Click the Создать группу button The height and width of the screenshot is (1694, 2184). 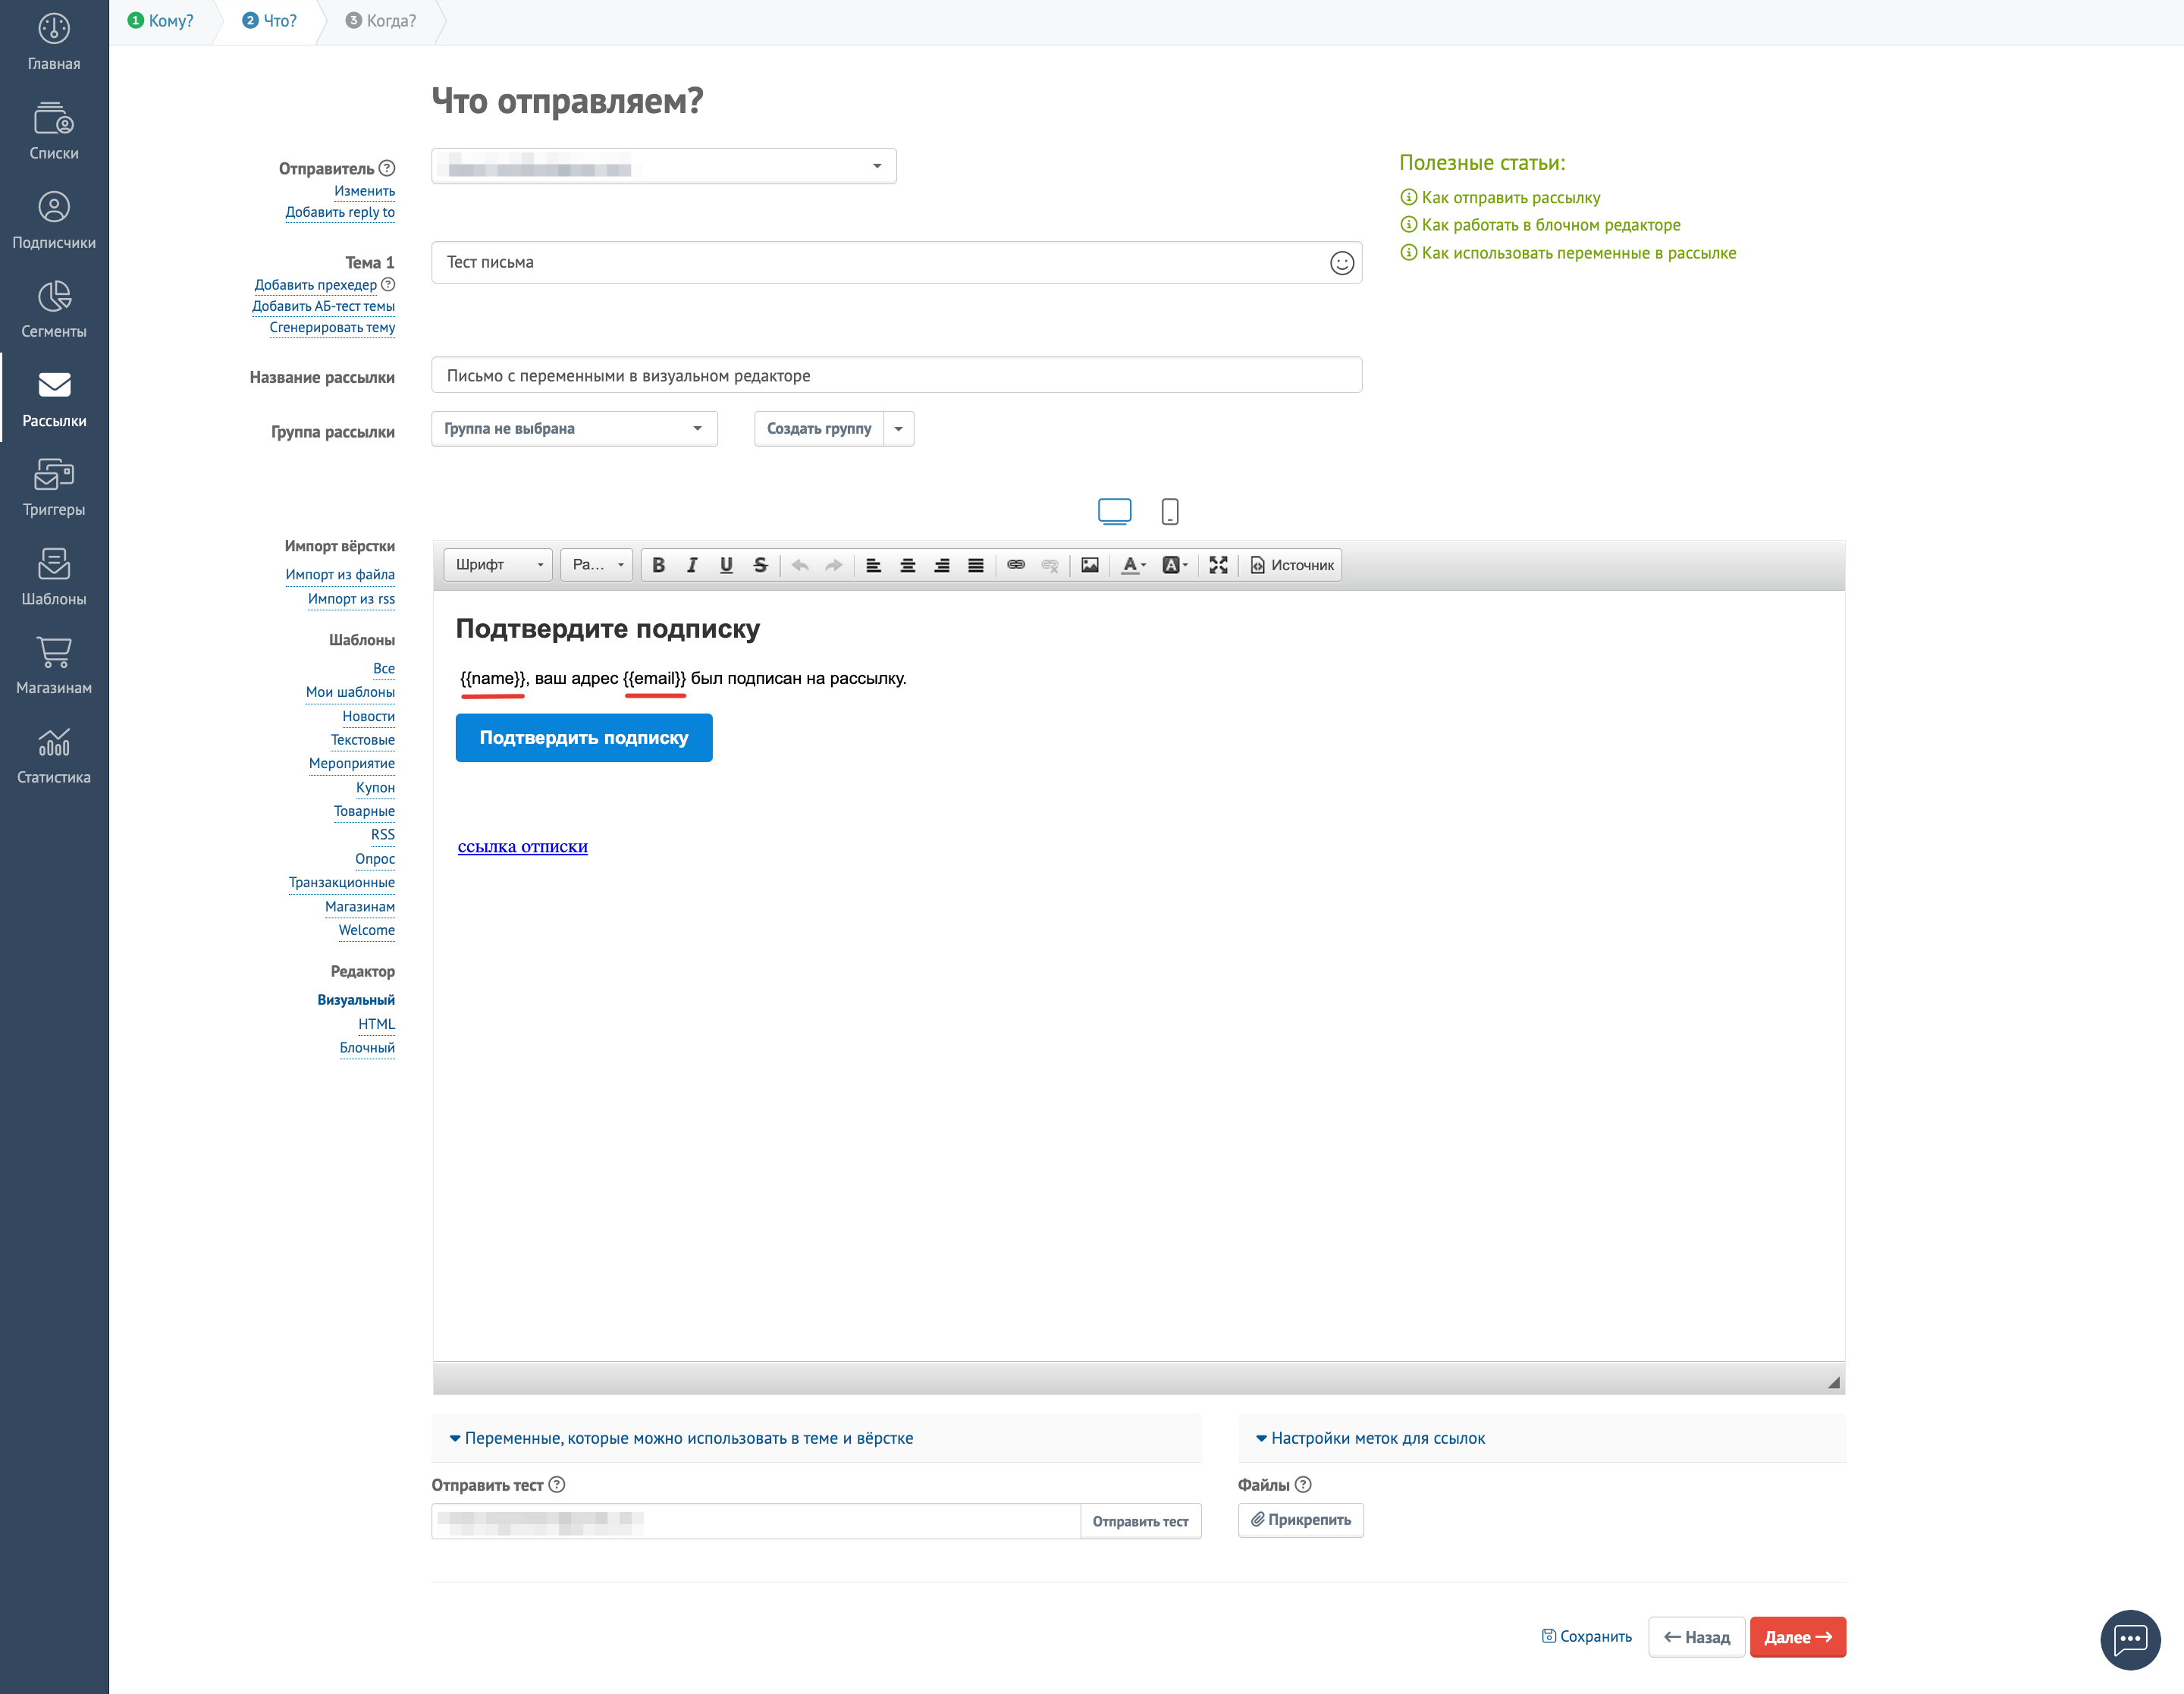tap(819, 428)
